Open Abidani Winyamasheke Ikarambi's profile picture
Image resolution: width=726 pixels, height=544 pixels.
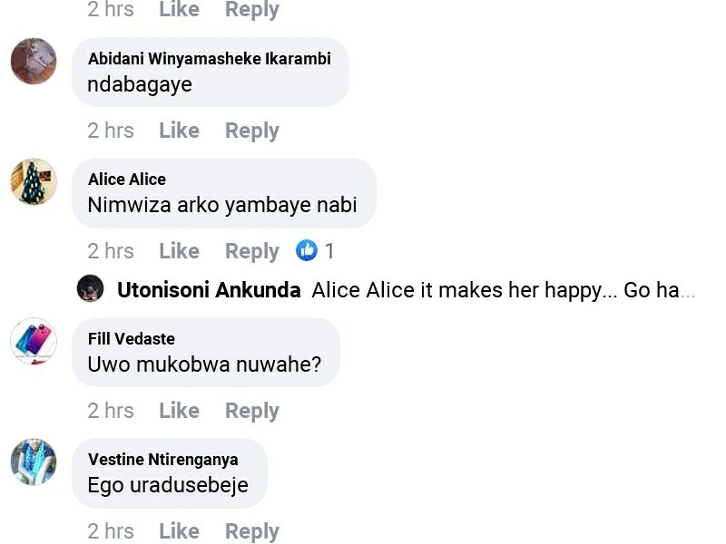pos(34,62)
